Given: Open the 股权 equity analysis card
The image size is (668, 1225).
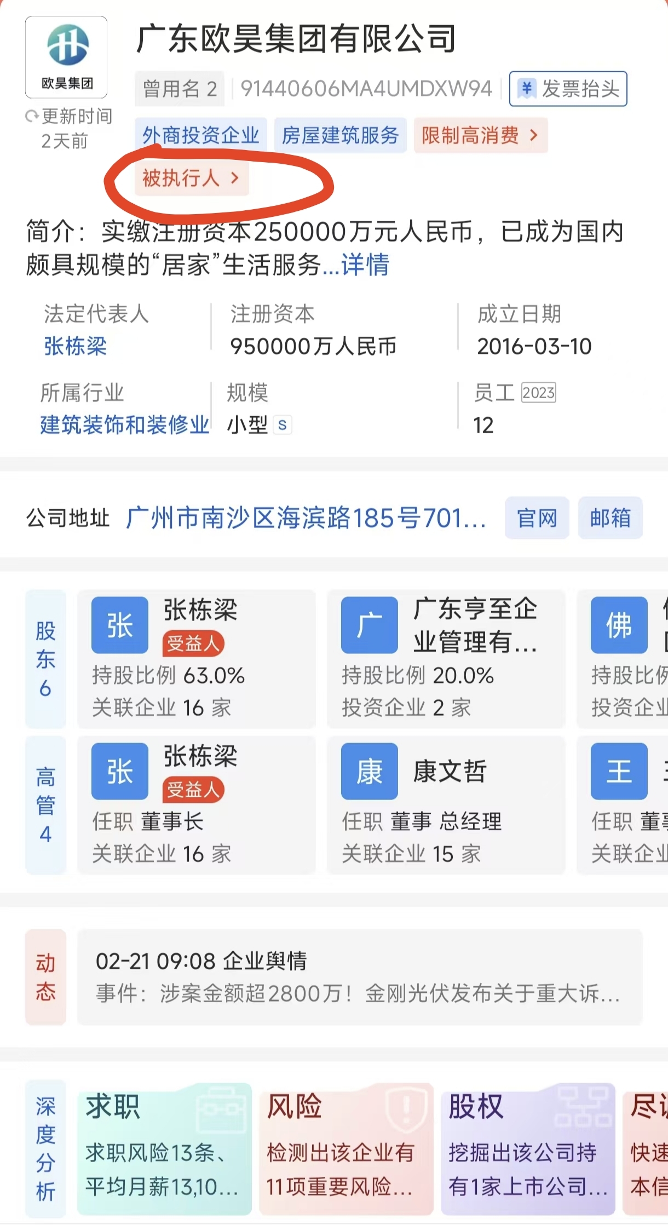Looking at the screenshot, I should coord(528,1148).
